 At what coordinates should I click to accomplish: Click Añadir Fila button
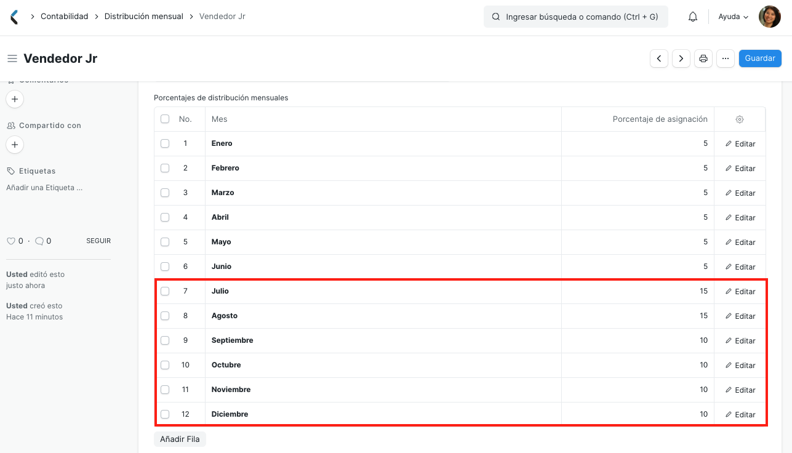(x=180, y=439)
